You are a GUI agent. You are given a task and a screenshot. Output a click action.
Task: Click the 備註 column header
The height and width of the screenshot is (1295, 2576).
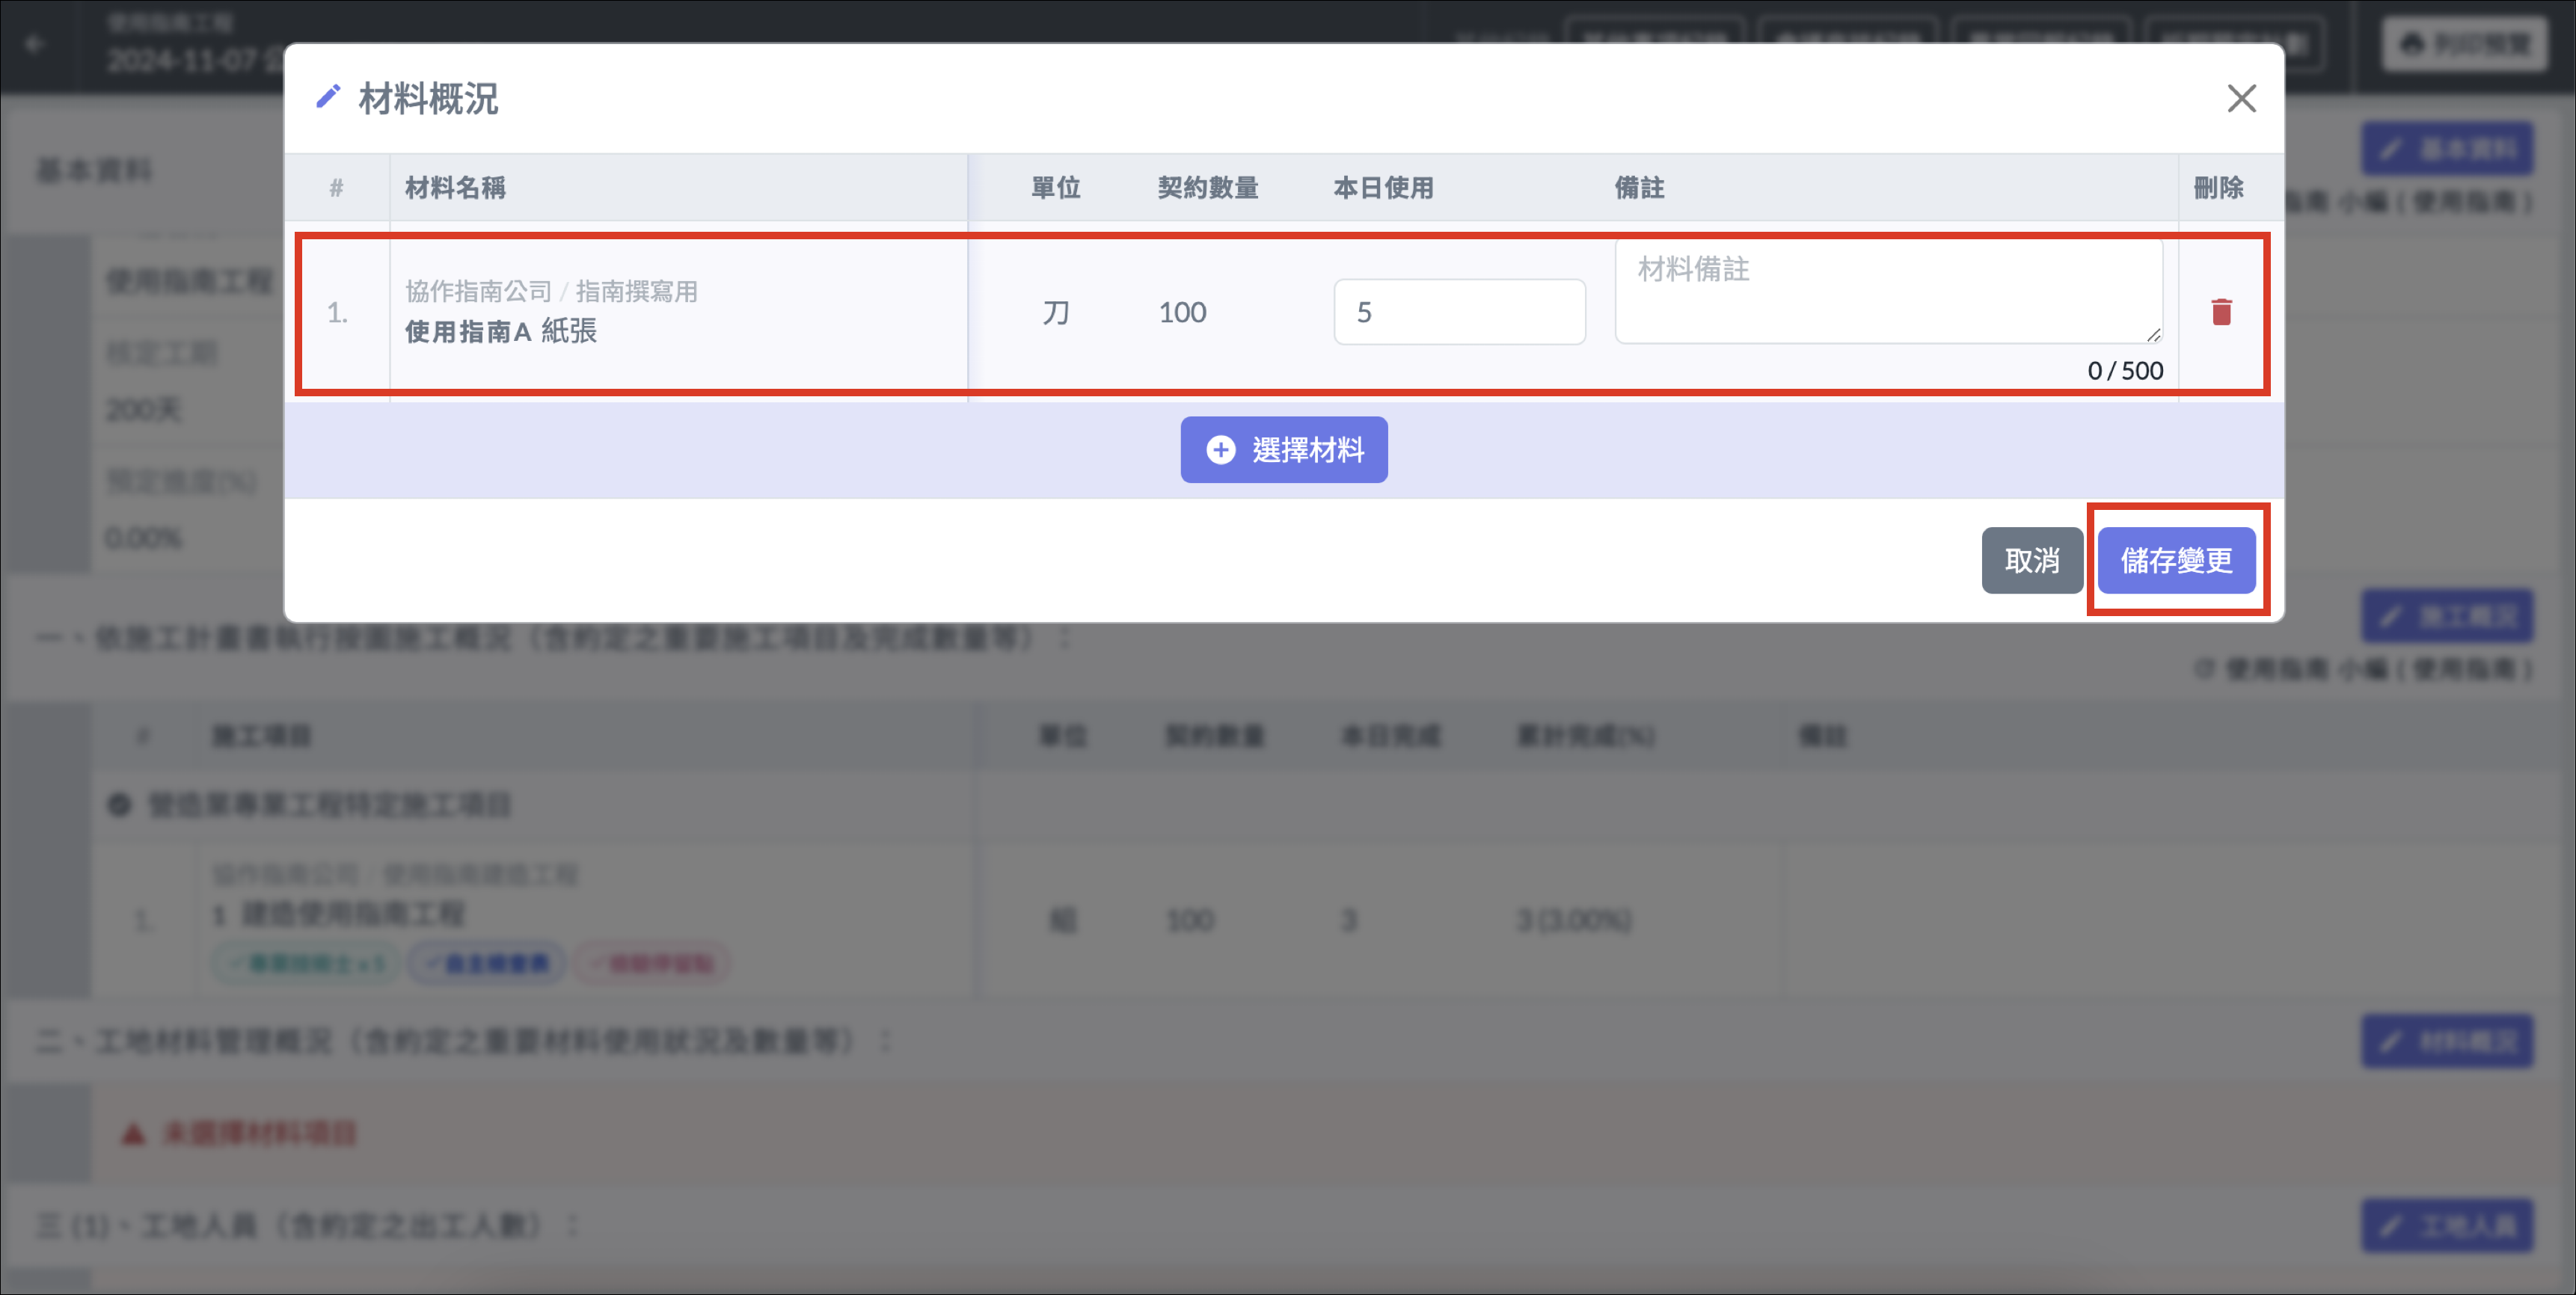coord(1639,187)
